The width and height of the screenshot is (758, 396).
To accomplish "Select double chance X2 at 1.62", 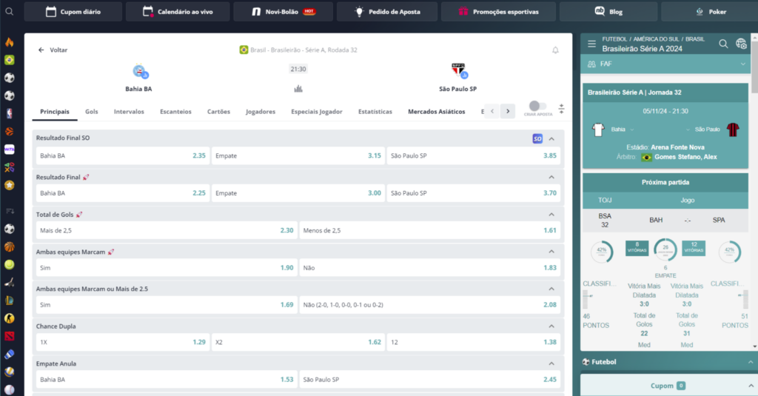I will click(x=298, y=342).
